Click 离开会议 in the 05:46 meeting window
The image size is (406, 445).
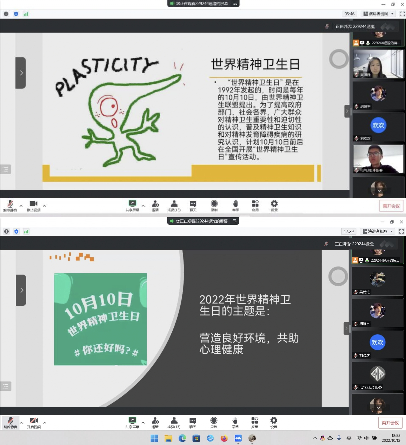[391, 206]
